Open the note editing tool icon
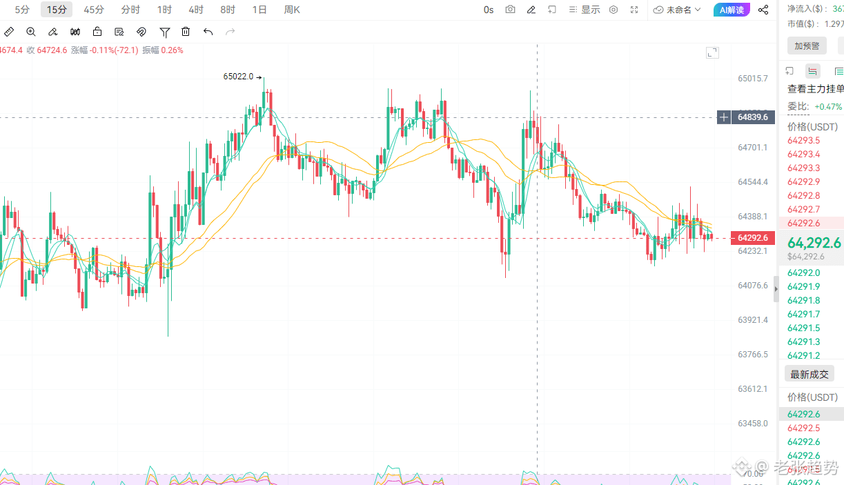The image size is (844, 485). coord(119,32)
